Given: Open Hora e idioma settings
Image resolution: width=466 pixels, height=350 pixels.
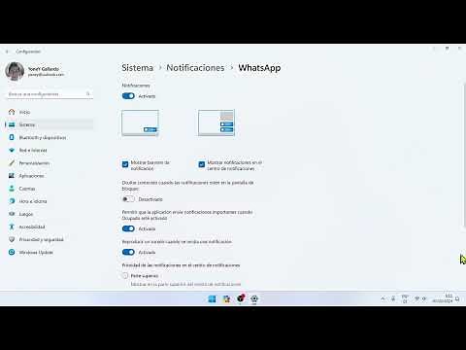Looking at the screenshot, I should pyautogui.click(x=49, y=201).
